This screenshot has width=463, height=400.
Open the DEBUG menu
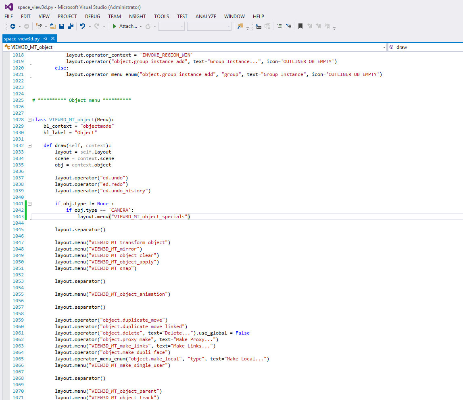pyautogui.click(x=92, y=17)
